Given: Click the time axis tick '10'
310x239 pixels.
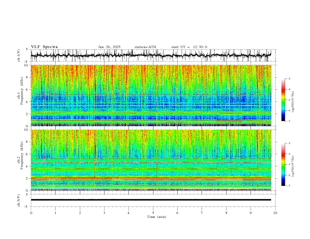Looking at the screenshot, I should click(x=275, y=213).
